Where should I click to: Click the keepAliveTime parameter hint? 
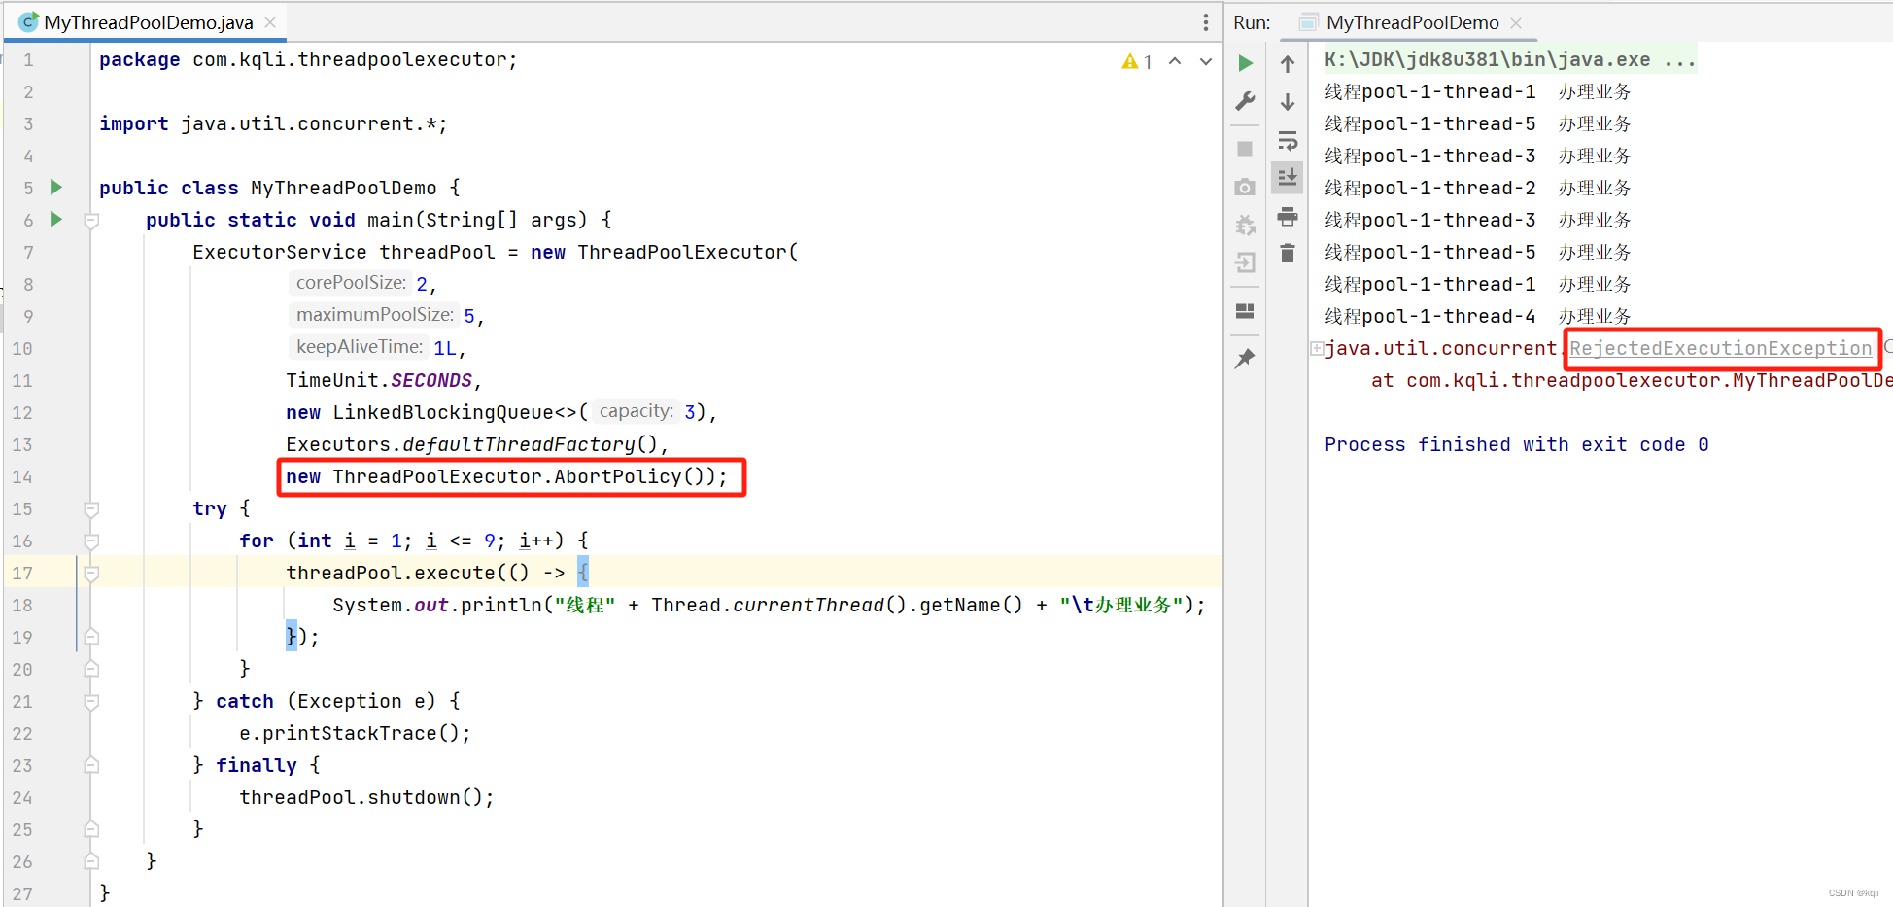click(359, 347)
